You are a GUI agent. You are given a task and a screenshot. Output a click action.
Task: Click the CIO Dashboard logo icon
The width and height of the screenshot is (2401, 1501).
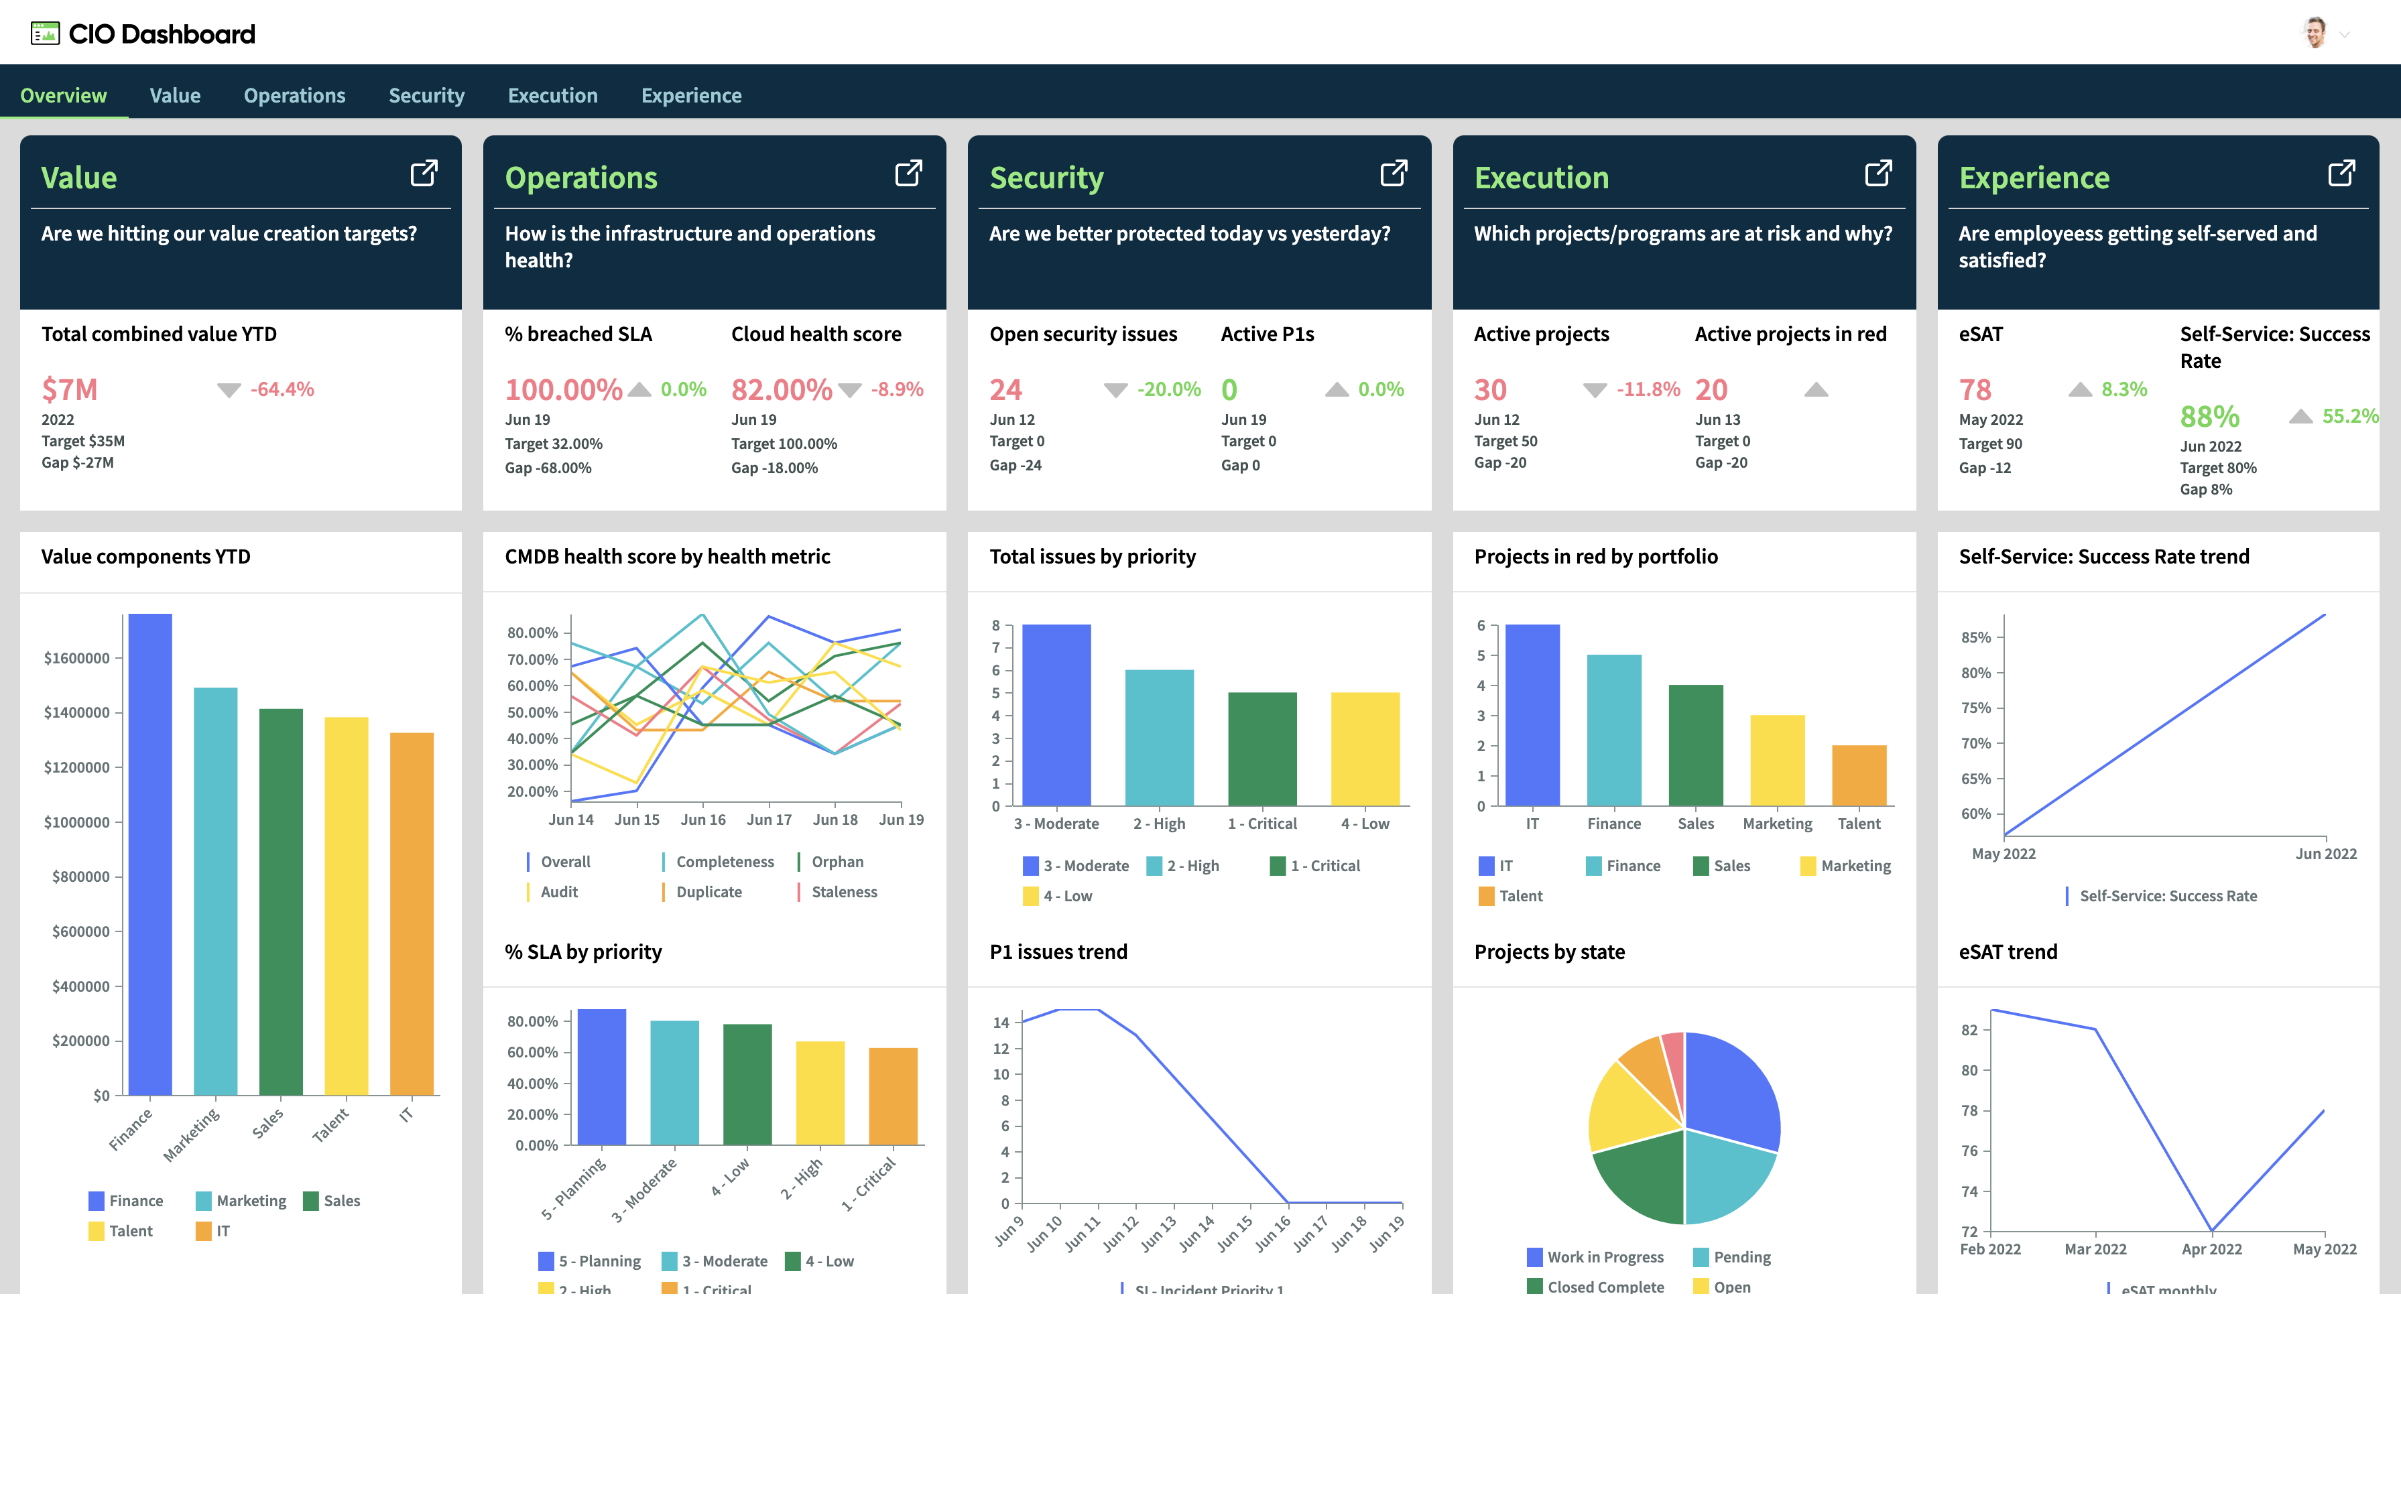(45, 34)
